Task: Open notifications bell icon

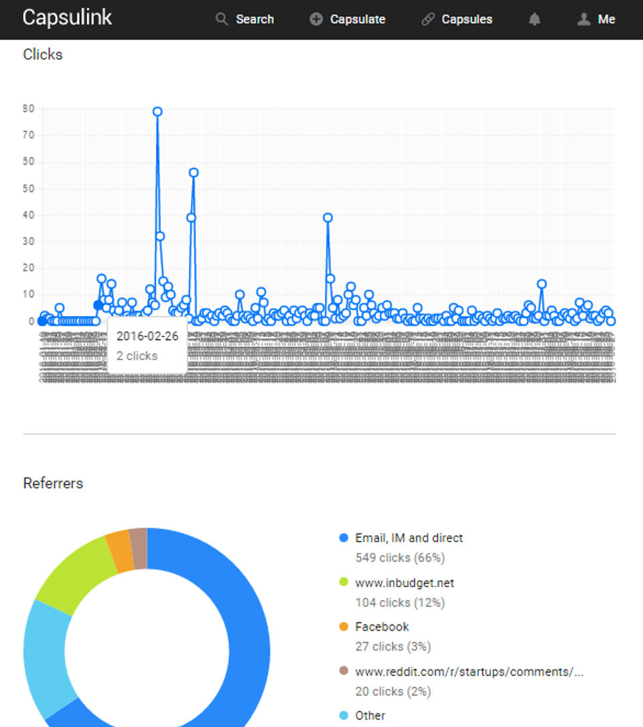Action: [x=534, y=19]
